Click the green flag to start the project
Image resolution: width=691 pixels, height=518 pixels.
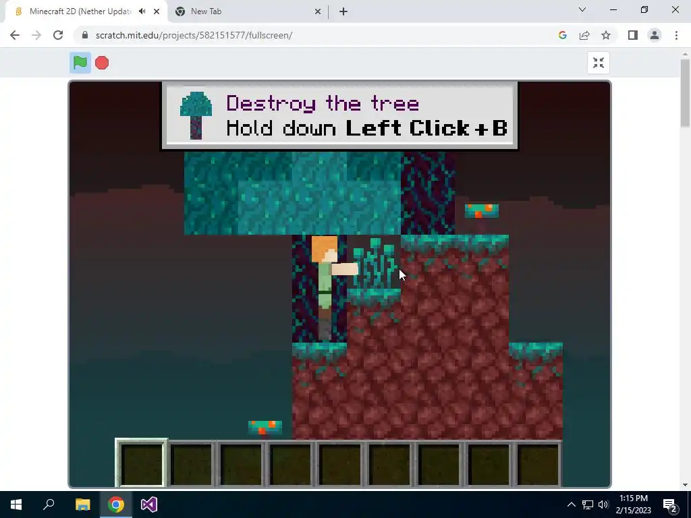[x=80, y=63]
